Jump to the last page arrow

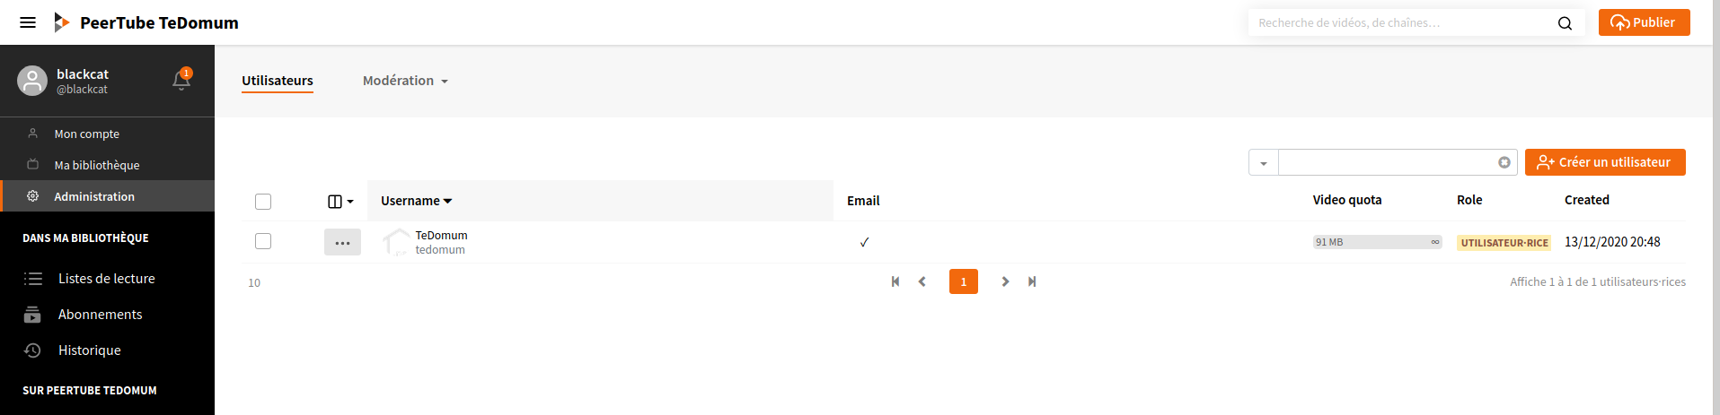pyautogui.click(x=1032, y=281)
